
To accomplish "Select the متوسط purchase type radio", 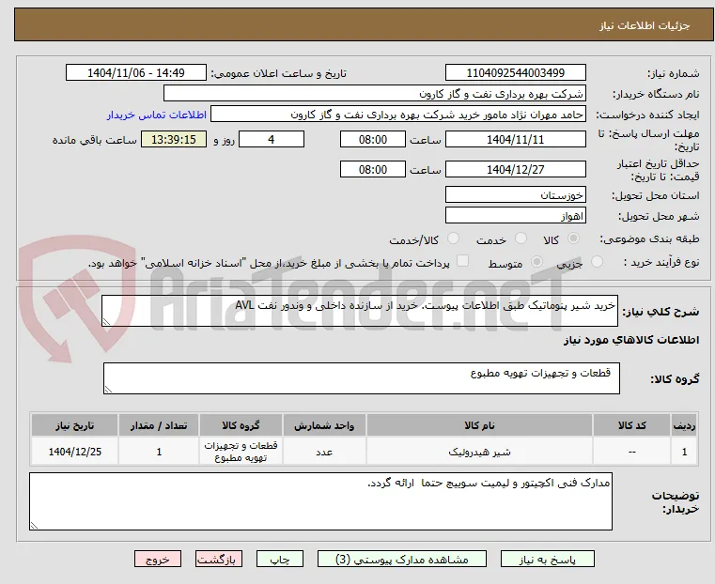I will click(x=537, y=262).
